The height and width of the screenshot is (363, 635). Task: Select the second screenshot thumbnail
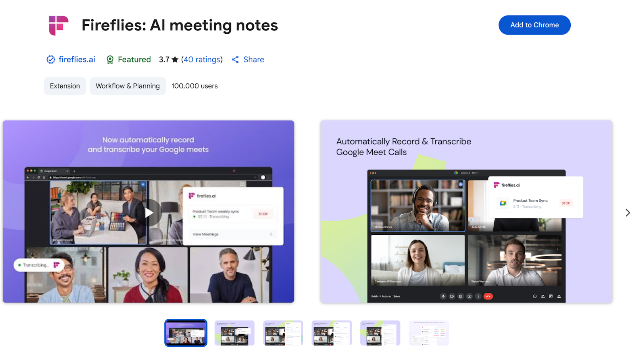tap(235, 333)
